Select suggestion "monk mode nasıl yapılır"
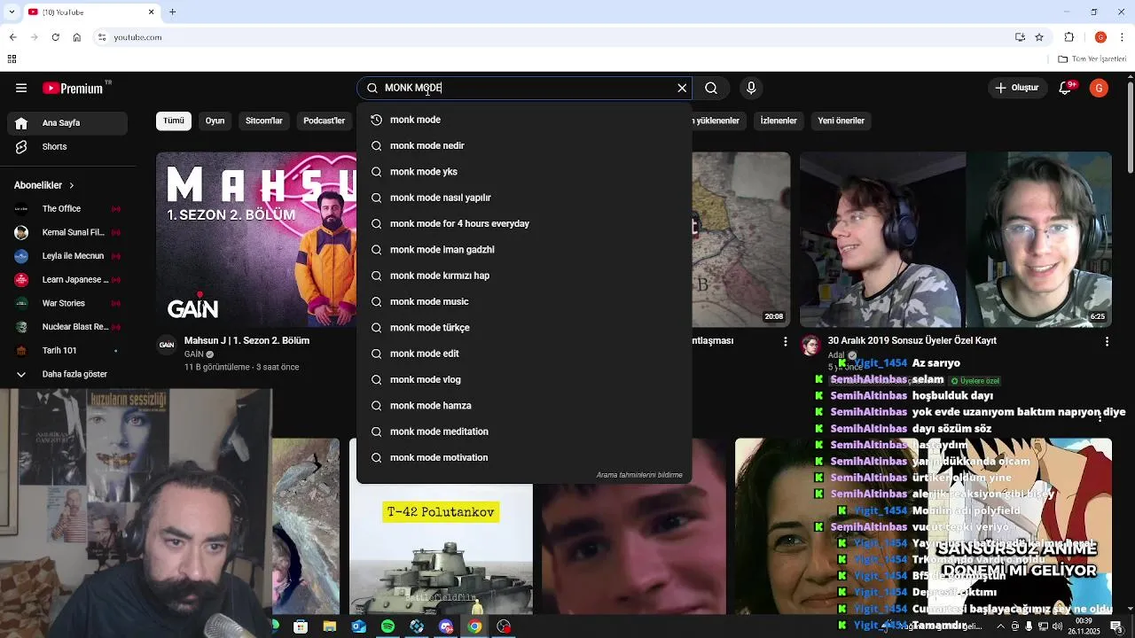The width and height of the screenshot is (1135, 638). coord(524,198)
